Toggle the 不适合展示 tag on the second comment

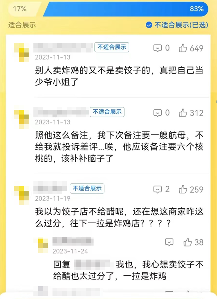[x=107, y=112]
